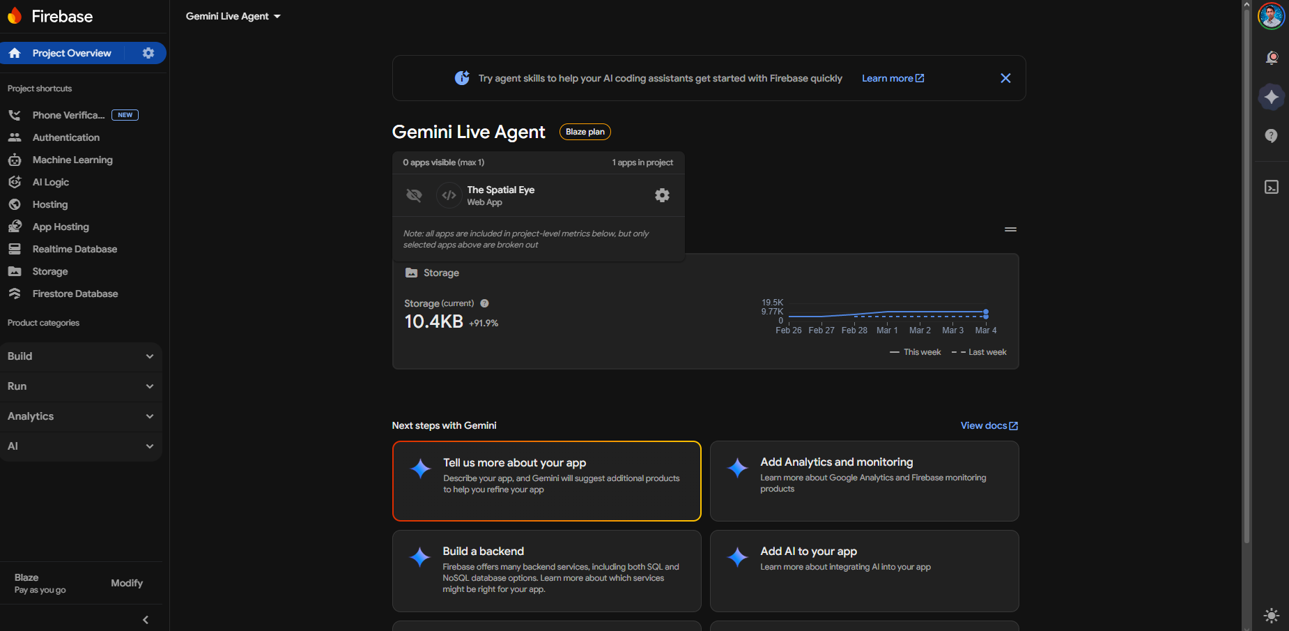
Task: Click the This week chart legend
Action: tap(916, 352)
